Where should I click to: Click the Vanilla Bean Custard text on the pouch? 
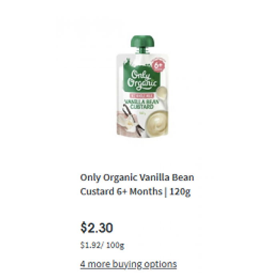click(x=142, y=104)
